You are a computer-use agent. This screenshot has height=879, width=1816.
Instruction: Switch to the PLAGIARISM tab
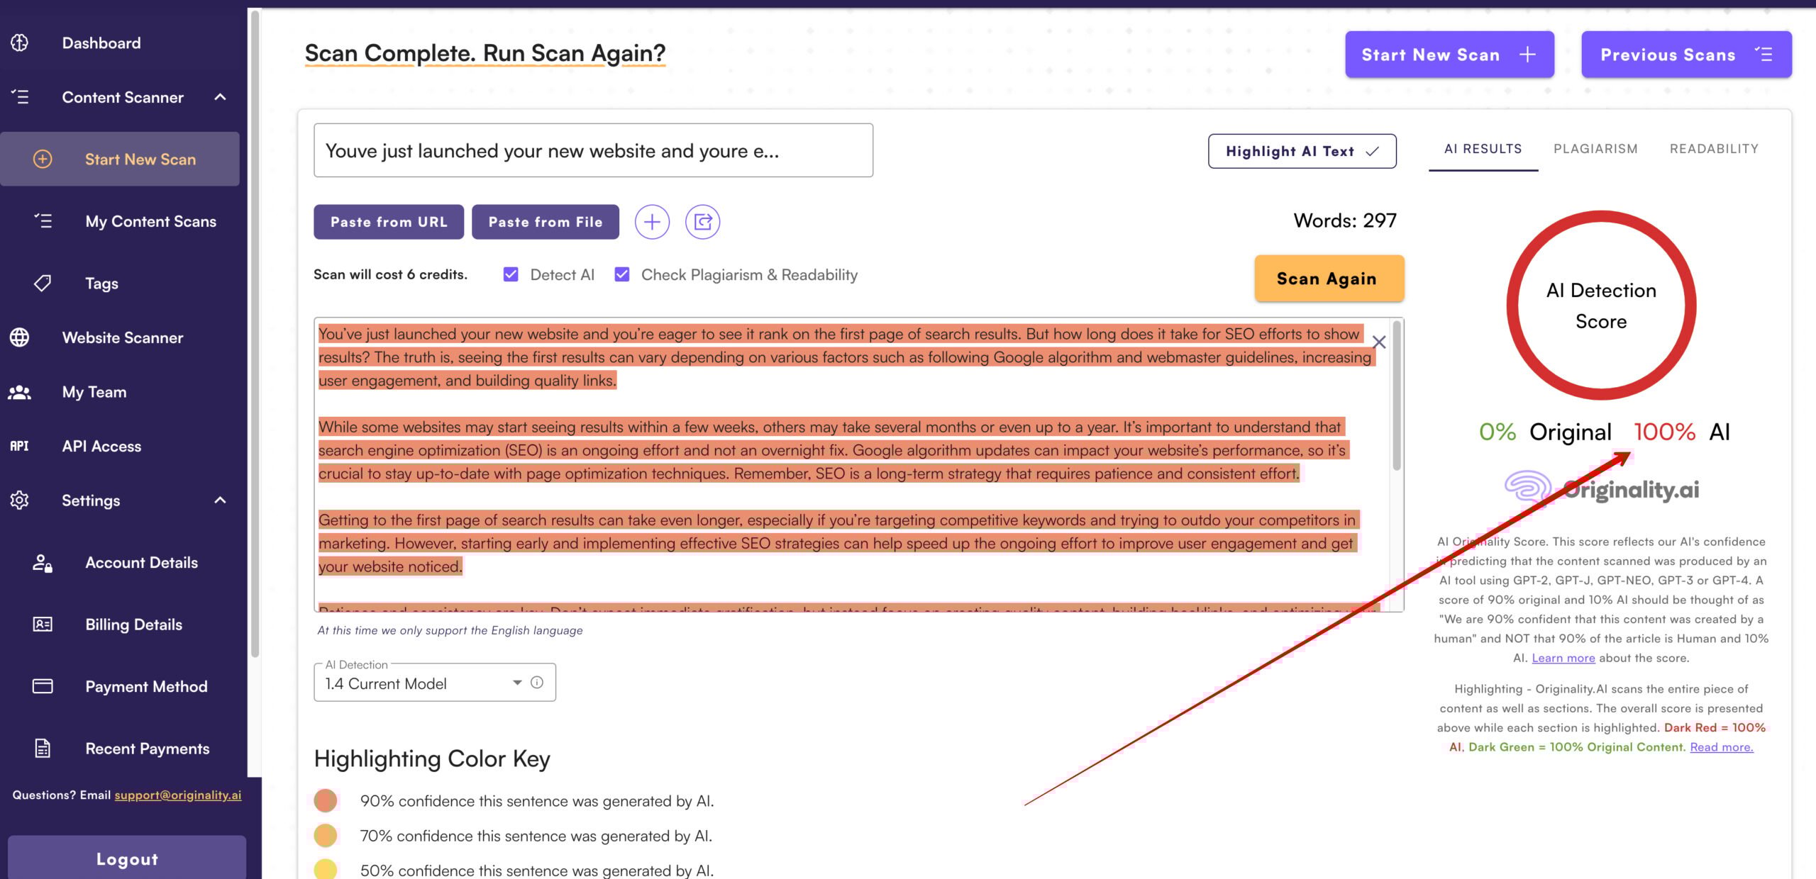click(1595, 149)
